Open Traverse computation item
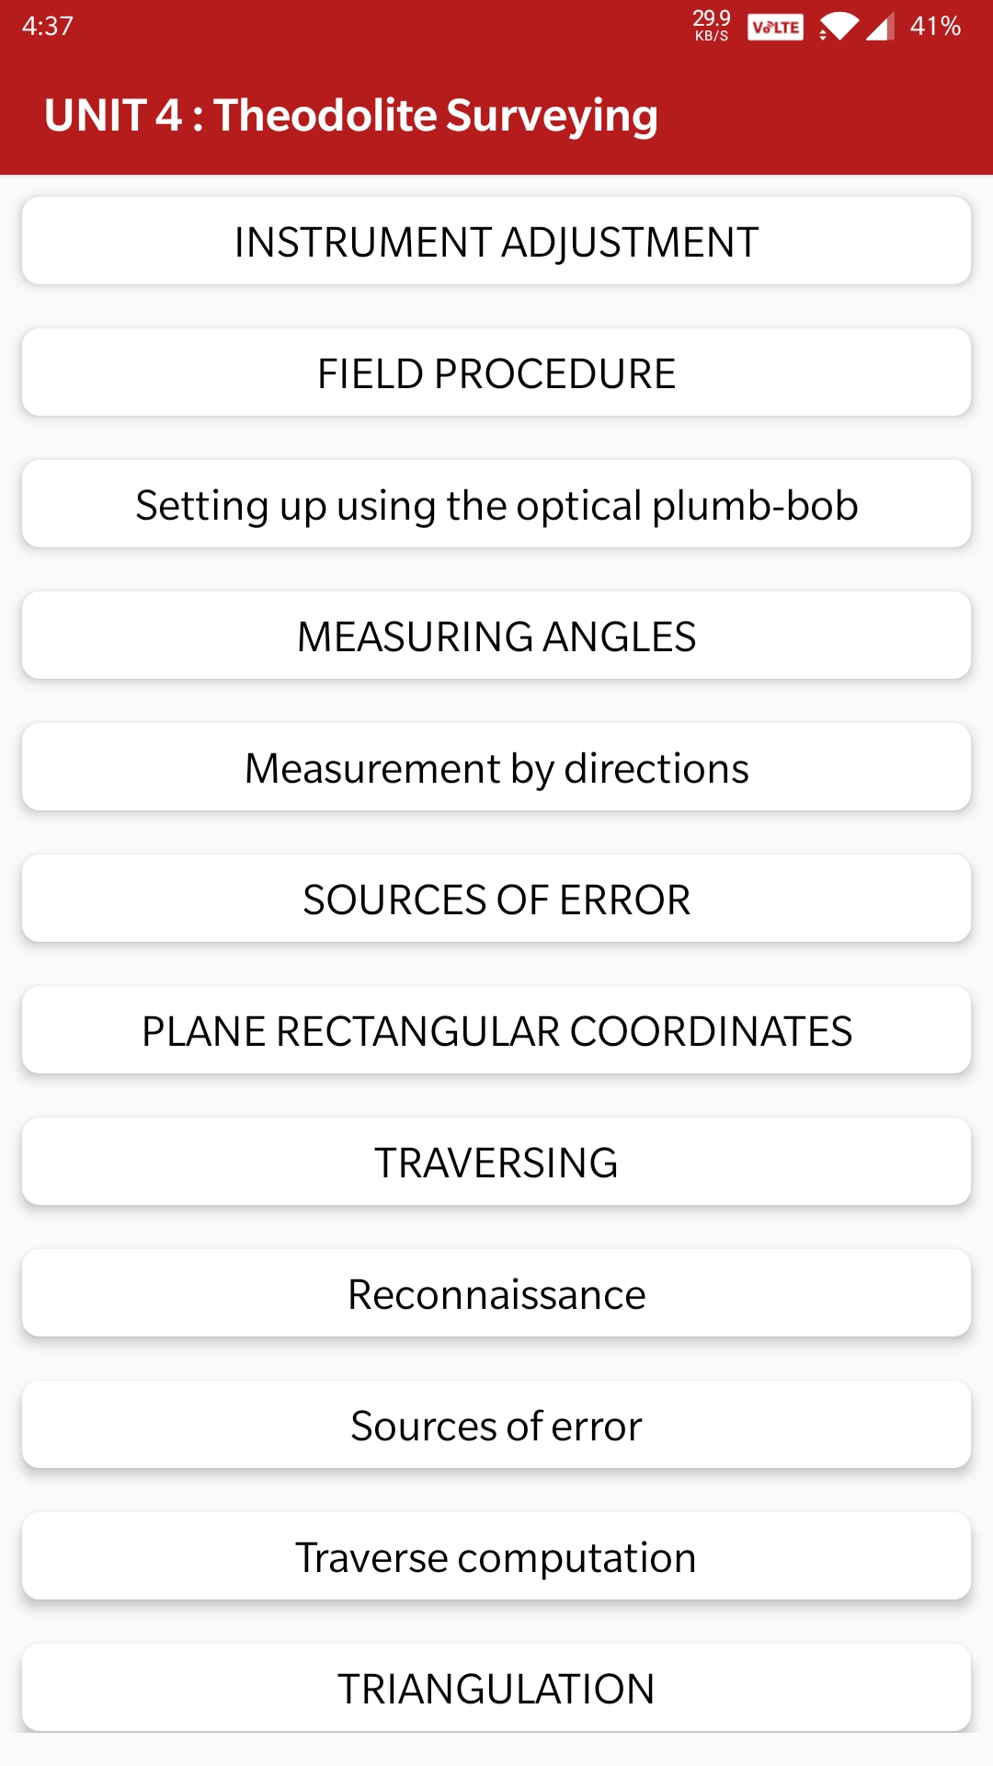 click(x=496, y=1556)
